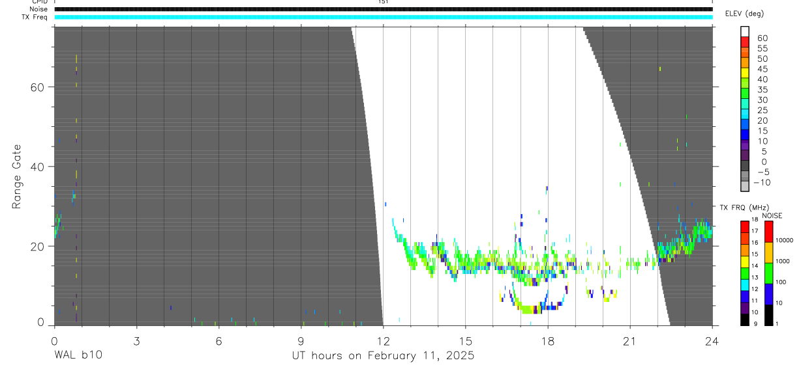Screen dimensions: 801x369
Task: Click the cyan 25 degree elevation swatch
Action: tap(745, 115)
